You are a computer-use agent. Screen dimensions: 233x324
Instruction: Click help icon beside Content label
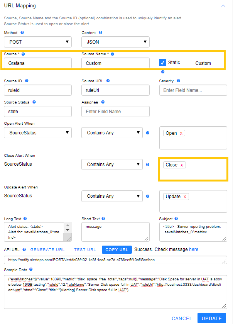click(x=101, y=33)
